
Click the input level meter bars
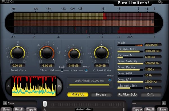84,16
